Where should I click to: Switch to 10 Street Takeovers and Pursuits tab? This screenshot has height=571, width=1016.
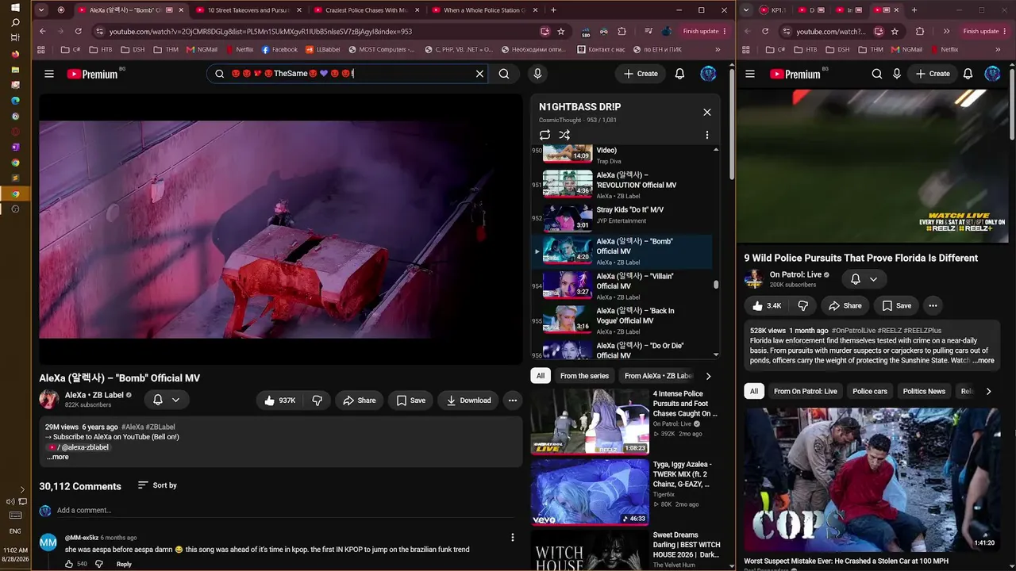click(248, 10)
